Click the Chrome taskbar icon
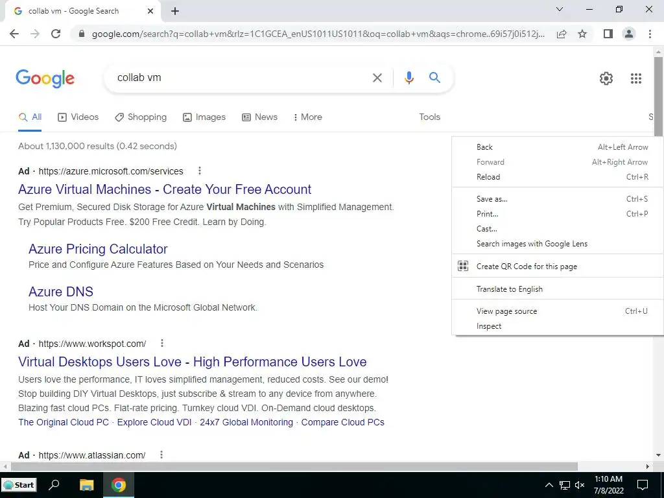The height and width of the screenshot is (498, 664). pos(119,485)
